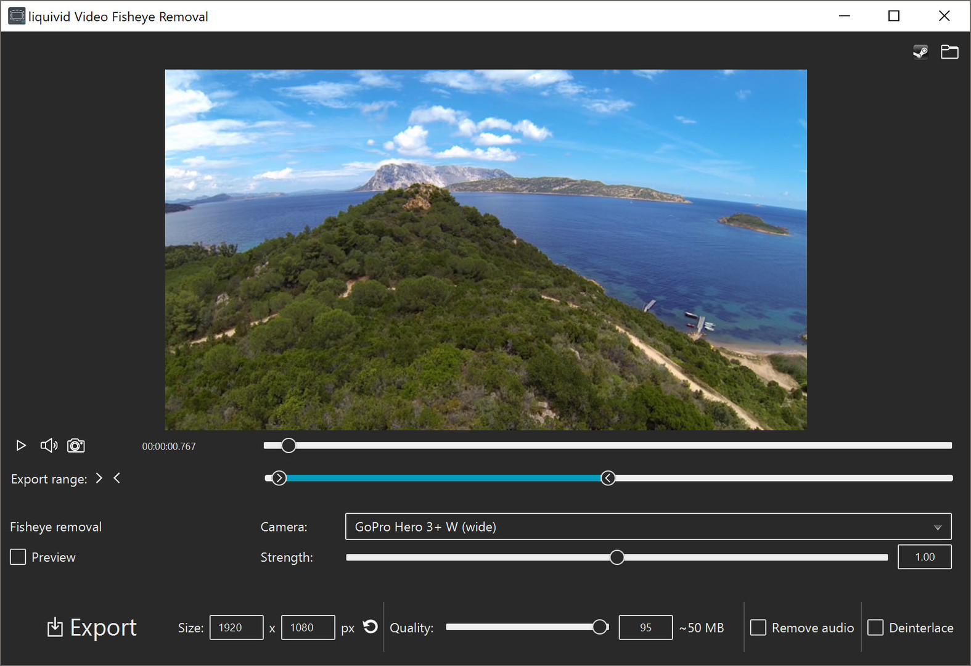Screen dimensions: 971x666
Task: Open a video file via folder icon
Action: (949, 52)
